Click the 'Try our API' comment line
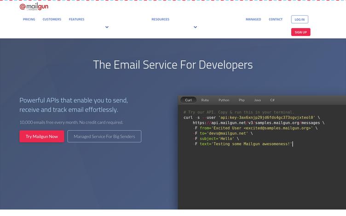The image size is (346, 216). click(239, 112)
